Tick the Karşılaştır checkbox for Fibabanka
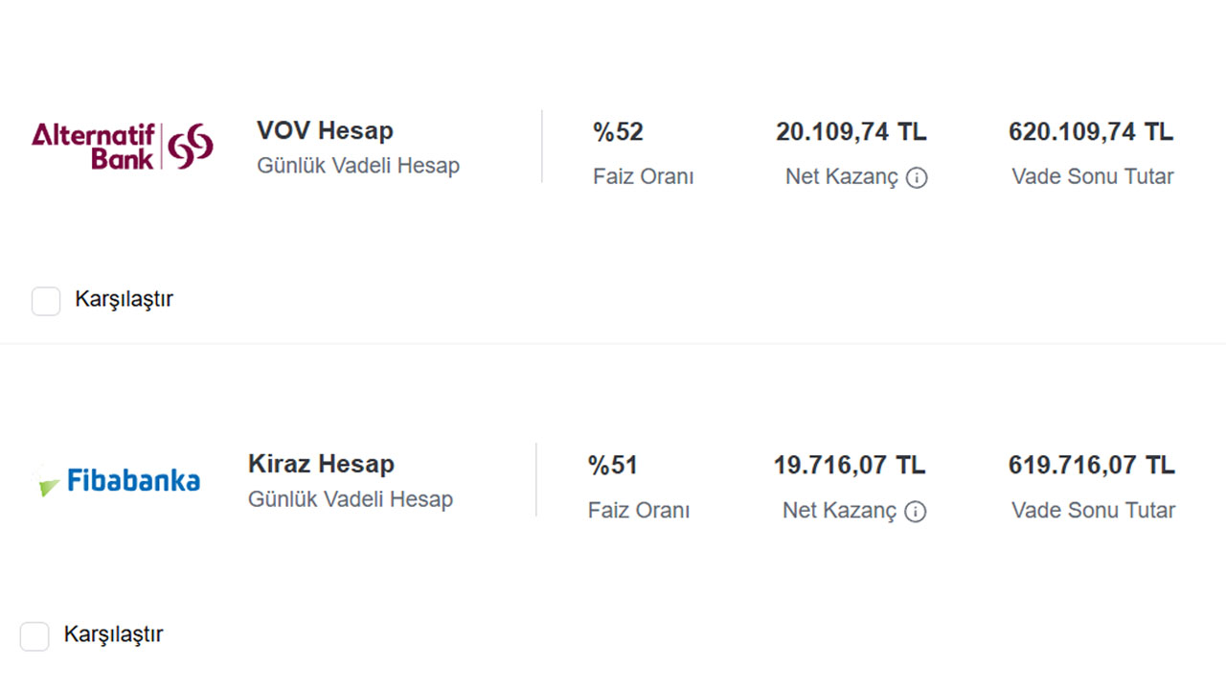Viewport: 1226px width, 690px height. [x=34, y=636]
